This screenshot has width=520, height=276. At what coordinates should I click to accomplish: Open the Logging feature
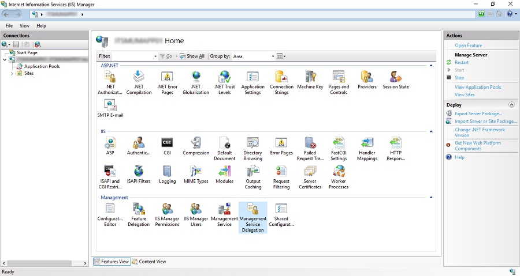167,174
